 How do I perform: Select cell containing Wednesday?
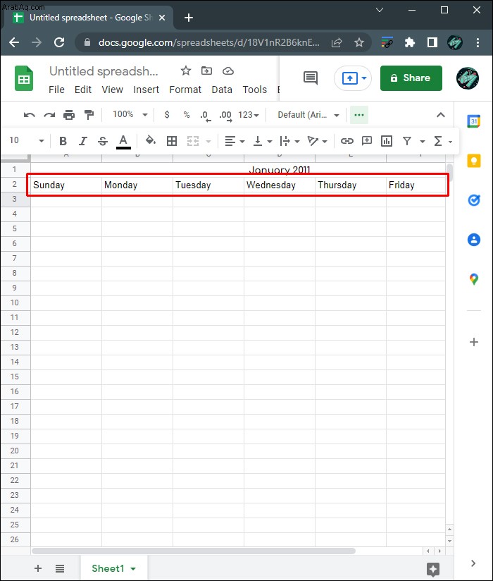click(280, 185)
